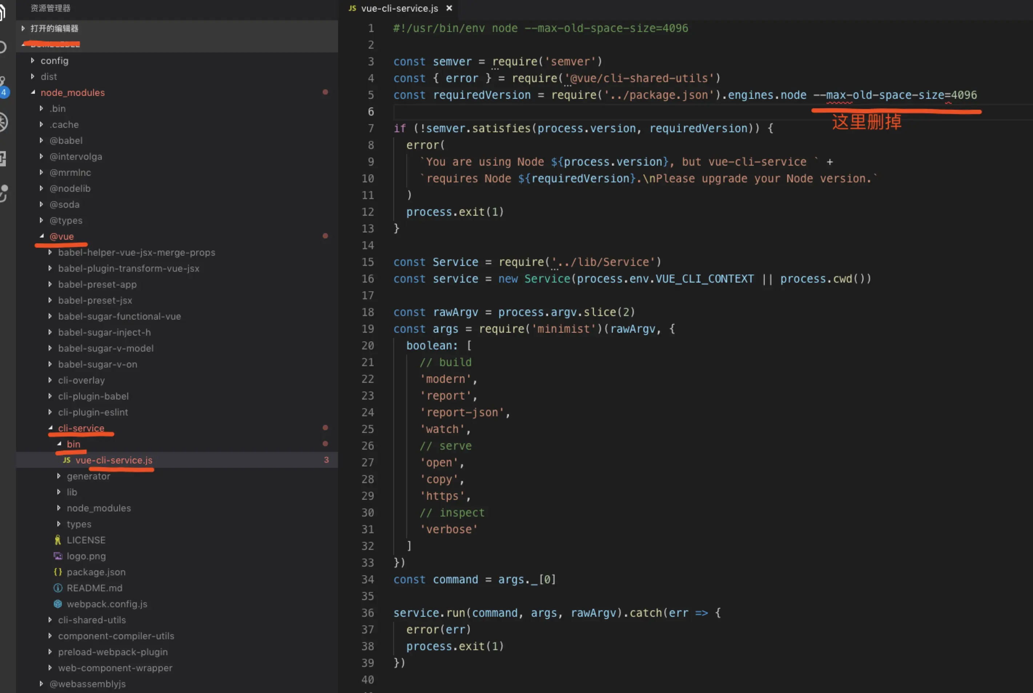Expand the @webassemblyjs folder
Screen dimensions: 1033x693
coord(177,684)
